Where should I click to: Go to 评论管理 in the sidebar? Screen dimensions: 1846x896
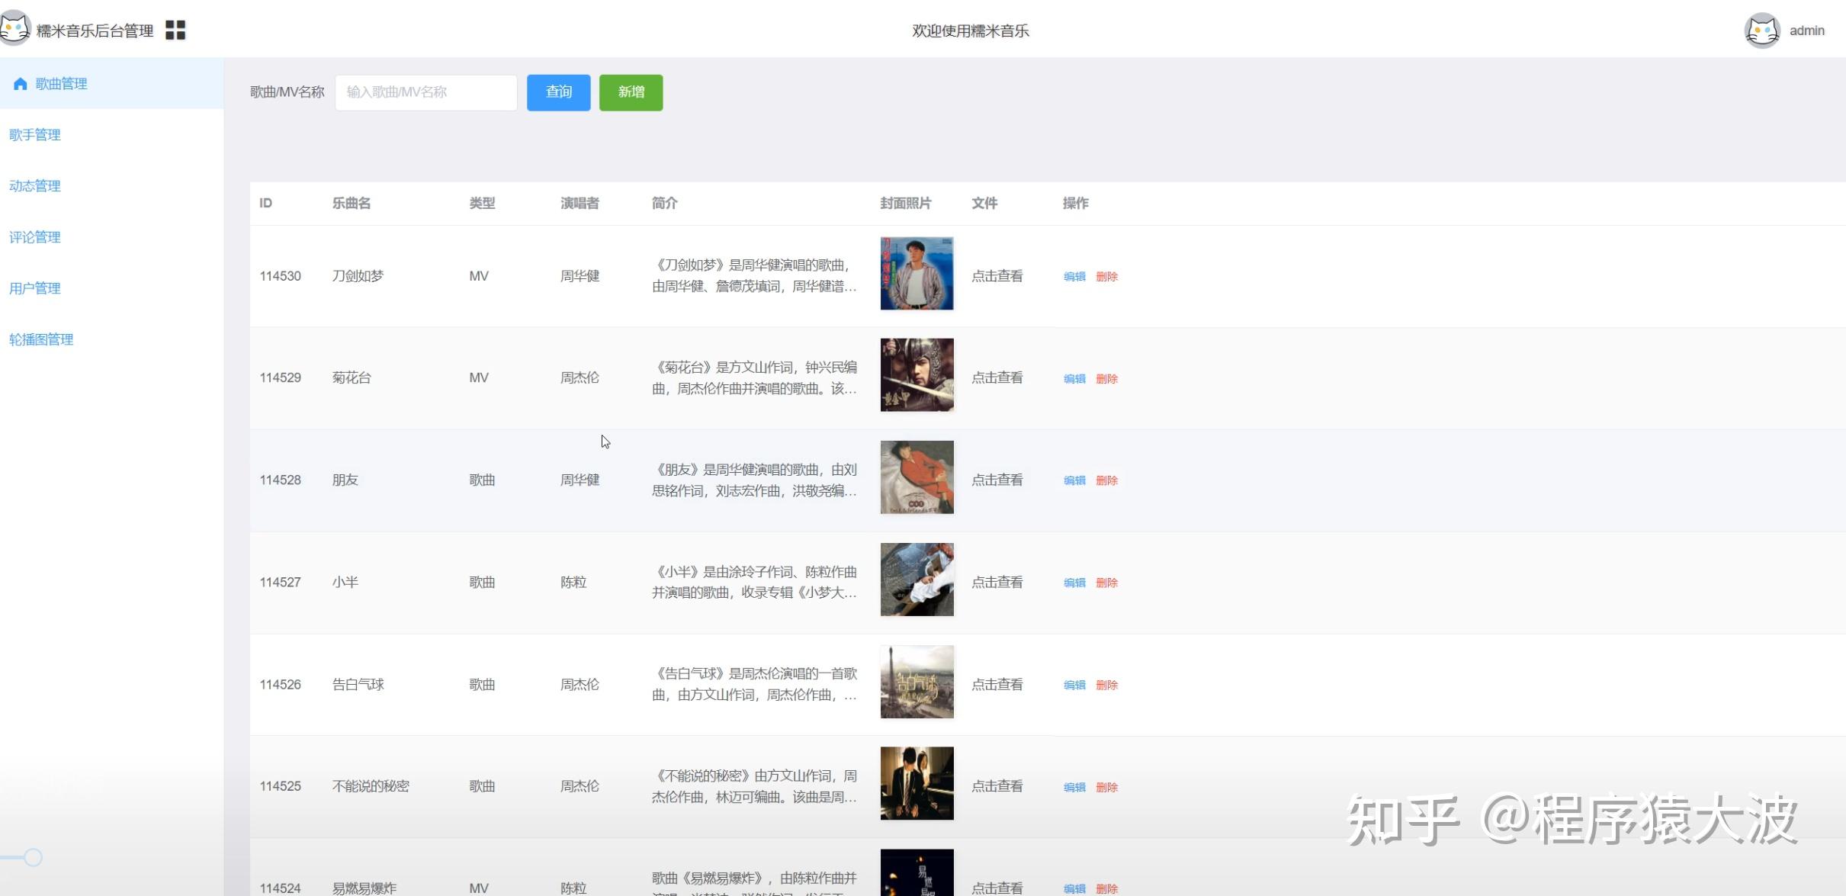35,237
